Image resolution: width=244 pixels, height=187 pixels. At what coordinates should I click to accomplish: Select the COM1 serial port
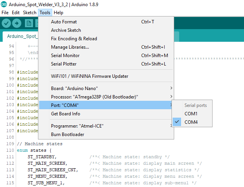click(192, 114)
